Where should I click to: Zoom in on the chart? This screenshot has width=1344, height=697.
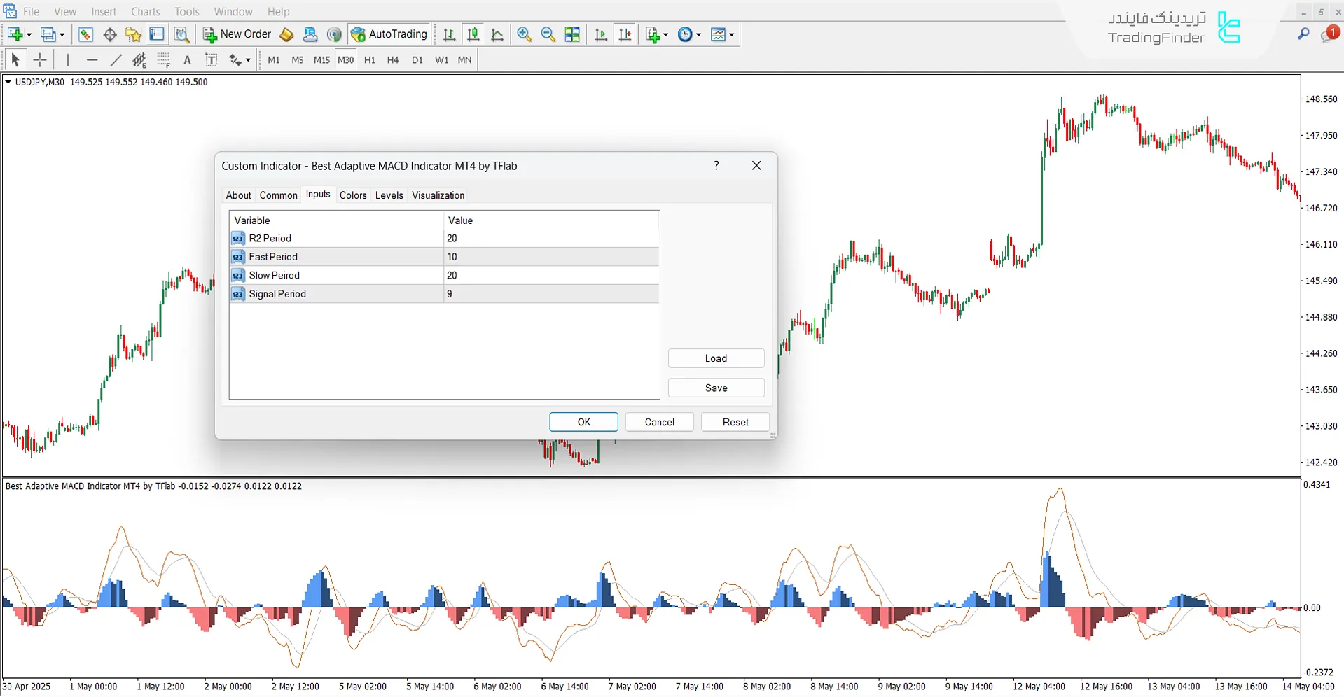[x=523, y=34]
